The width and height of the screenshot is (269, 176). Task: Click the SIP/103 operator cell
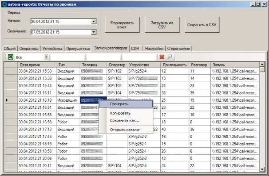117,78
